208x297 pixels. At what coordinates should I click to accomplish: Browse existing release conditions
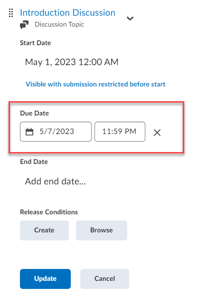coord(102,230)
